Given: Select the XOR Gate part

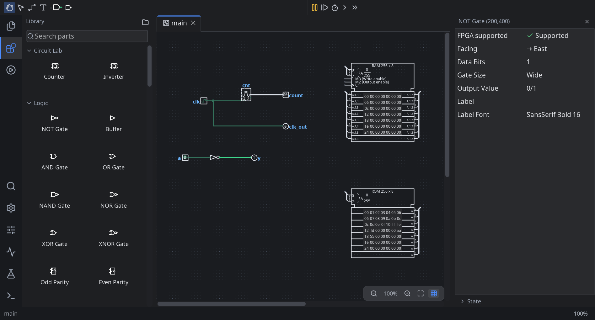Looking at the screenshot, I should (55, 238).
